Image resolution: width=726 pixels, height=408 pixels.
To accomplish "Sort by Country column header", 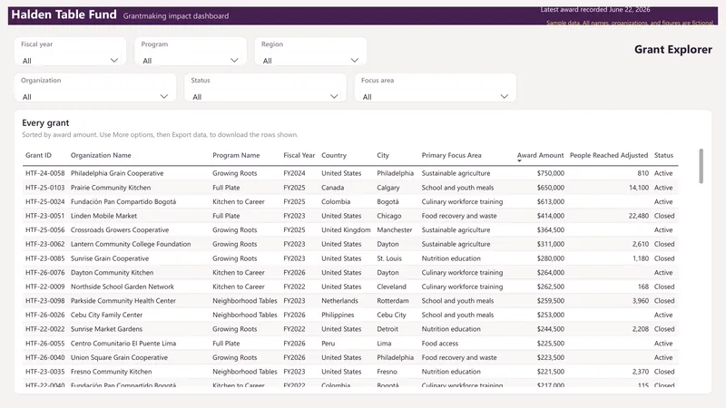I will [334, 155].
